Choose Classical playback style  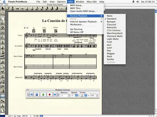click(115, 24)
